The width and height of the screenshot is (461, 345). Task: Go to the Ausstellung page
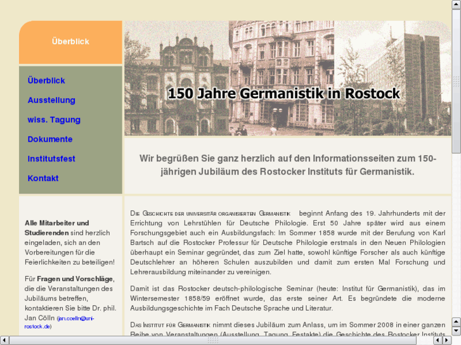click(51, 100)
